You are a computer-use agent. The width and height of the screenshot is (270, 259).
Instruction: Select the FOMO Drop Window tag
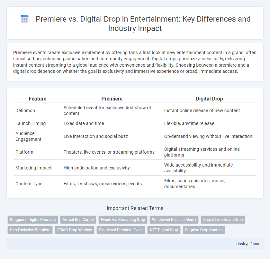tap(75, 230)
